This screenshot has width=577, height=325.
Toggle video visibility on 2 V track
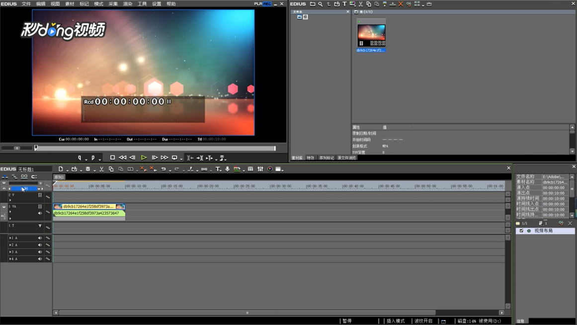pos(40,195)
